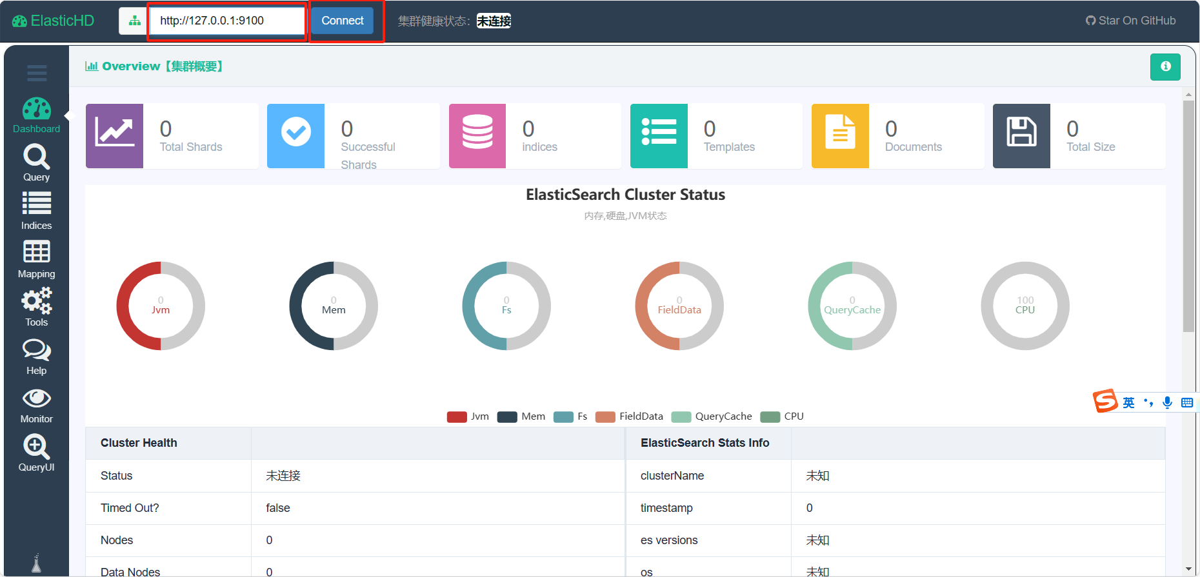Click the false value cell

click(278, 508)
